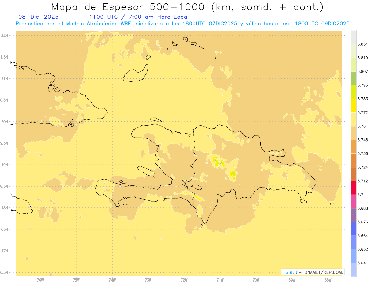Viewport: 368px width, 284px height.
Task: Click the longitude label '73W'
Action: (x=148, y=280)
